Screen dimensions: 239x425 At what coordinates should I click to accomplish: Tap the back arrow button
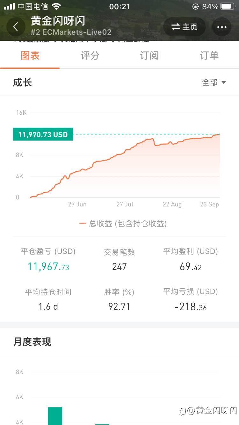[16, 27]
